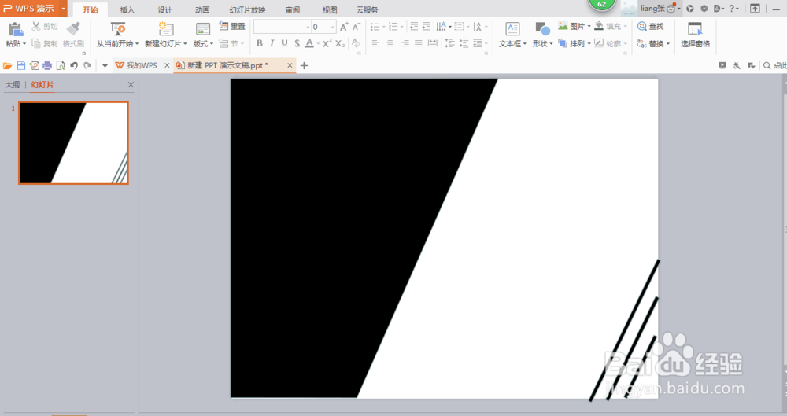787x416 pixels.
Task: Click the Reset (重置) button
Action: 232,26
